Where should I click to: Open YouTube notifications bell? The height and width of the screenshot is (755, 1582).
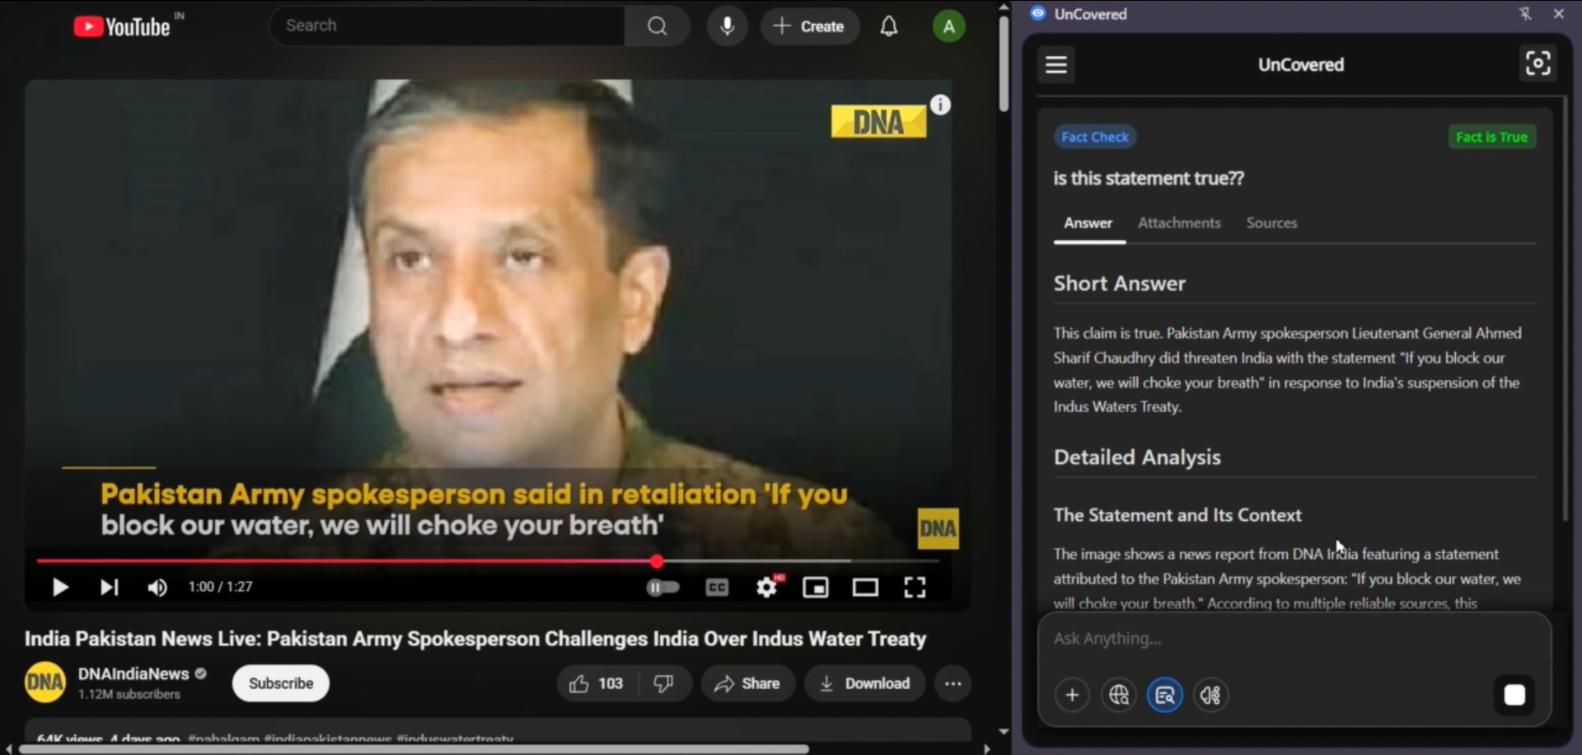(x=888, y=26)
